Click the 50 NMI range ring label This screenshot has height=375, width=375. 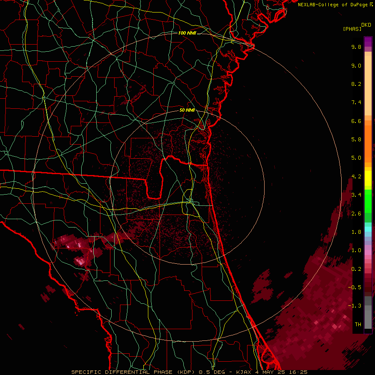tap(187, 110)
